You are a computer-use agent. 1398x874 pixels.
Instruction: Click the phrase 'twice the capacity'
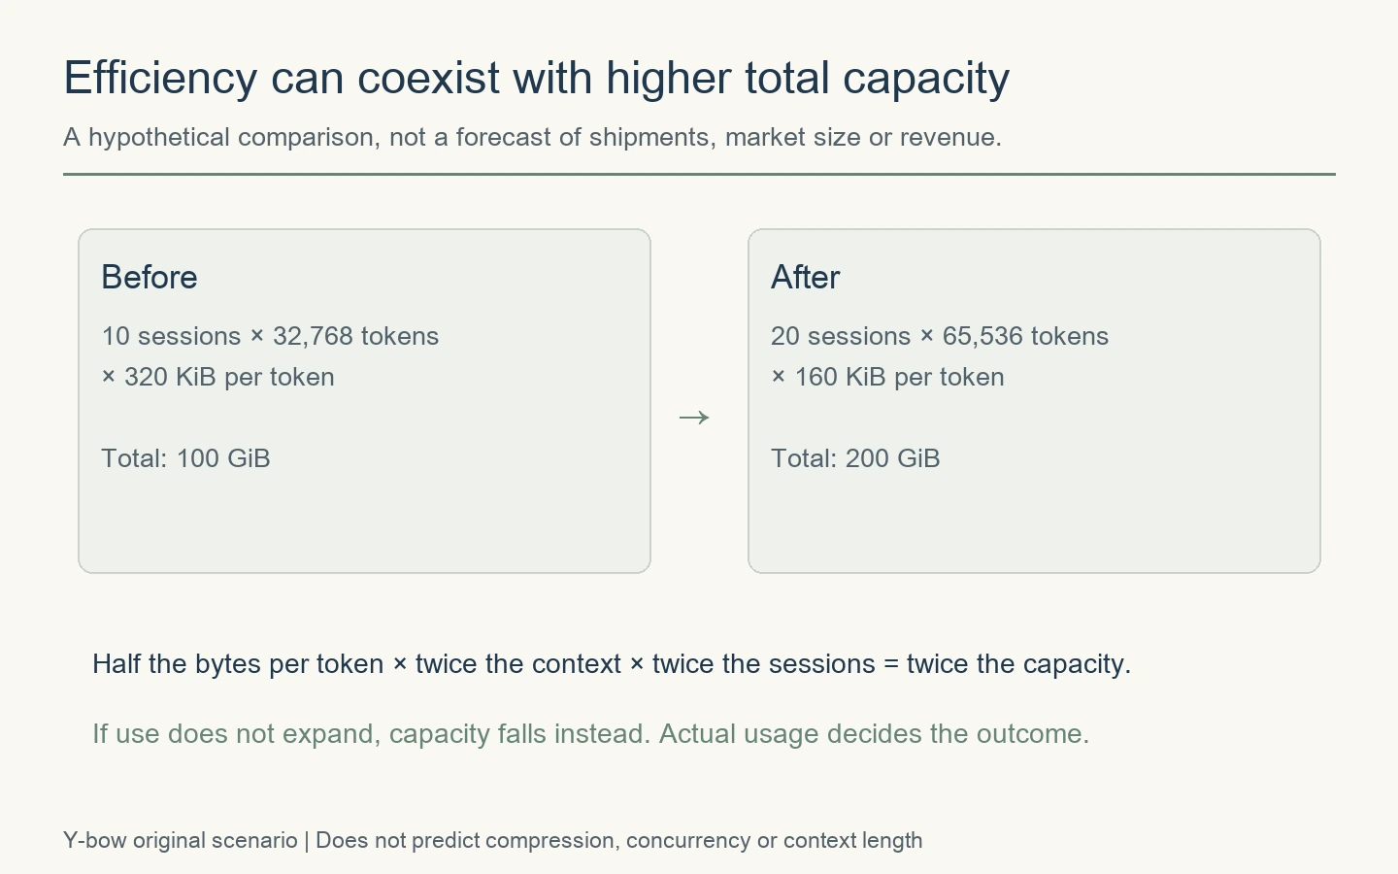click(x=1018, y=664)
